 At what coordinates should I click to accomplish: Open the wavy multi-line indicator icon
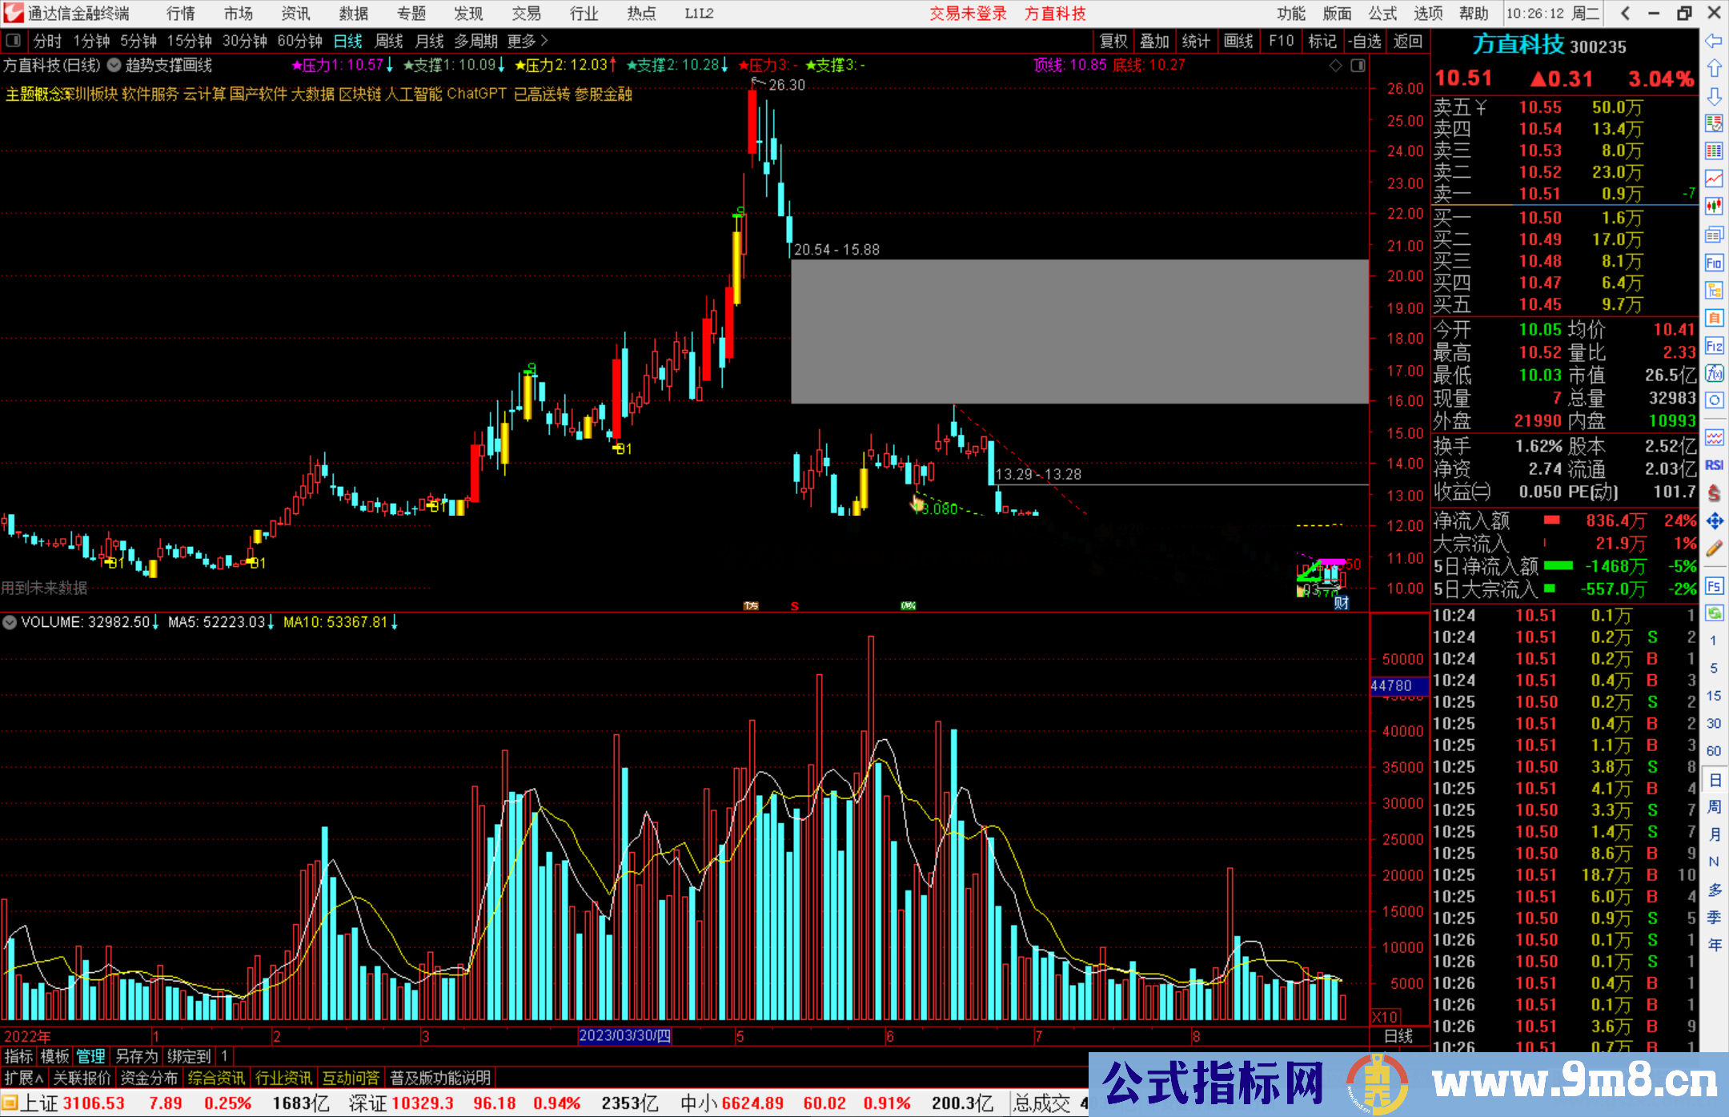point(1714,437)
